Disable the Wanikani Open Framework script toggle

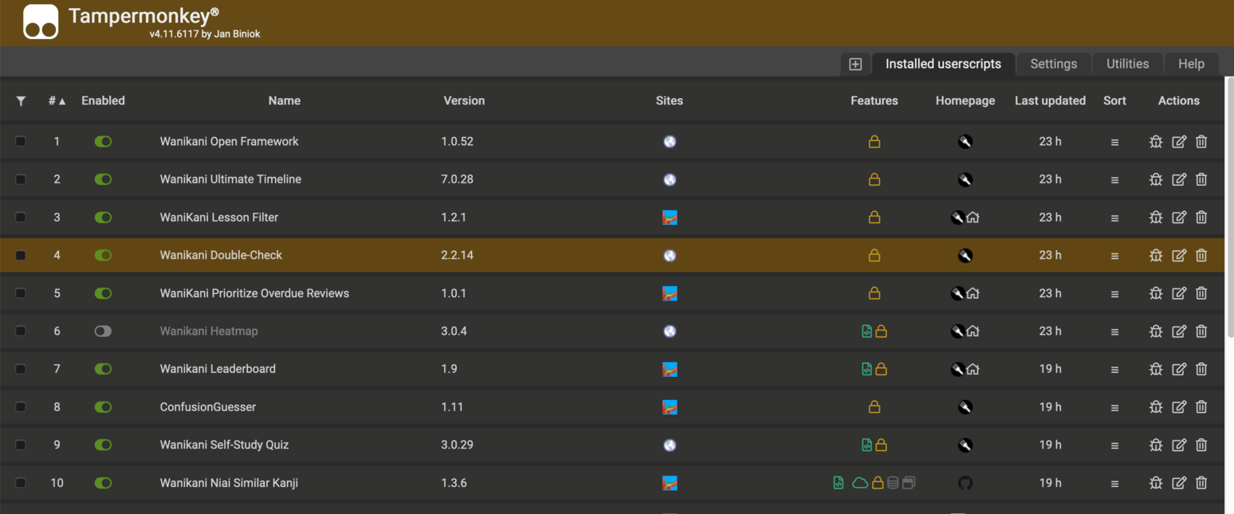(x=103, y=142)
